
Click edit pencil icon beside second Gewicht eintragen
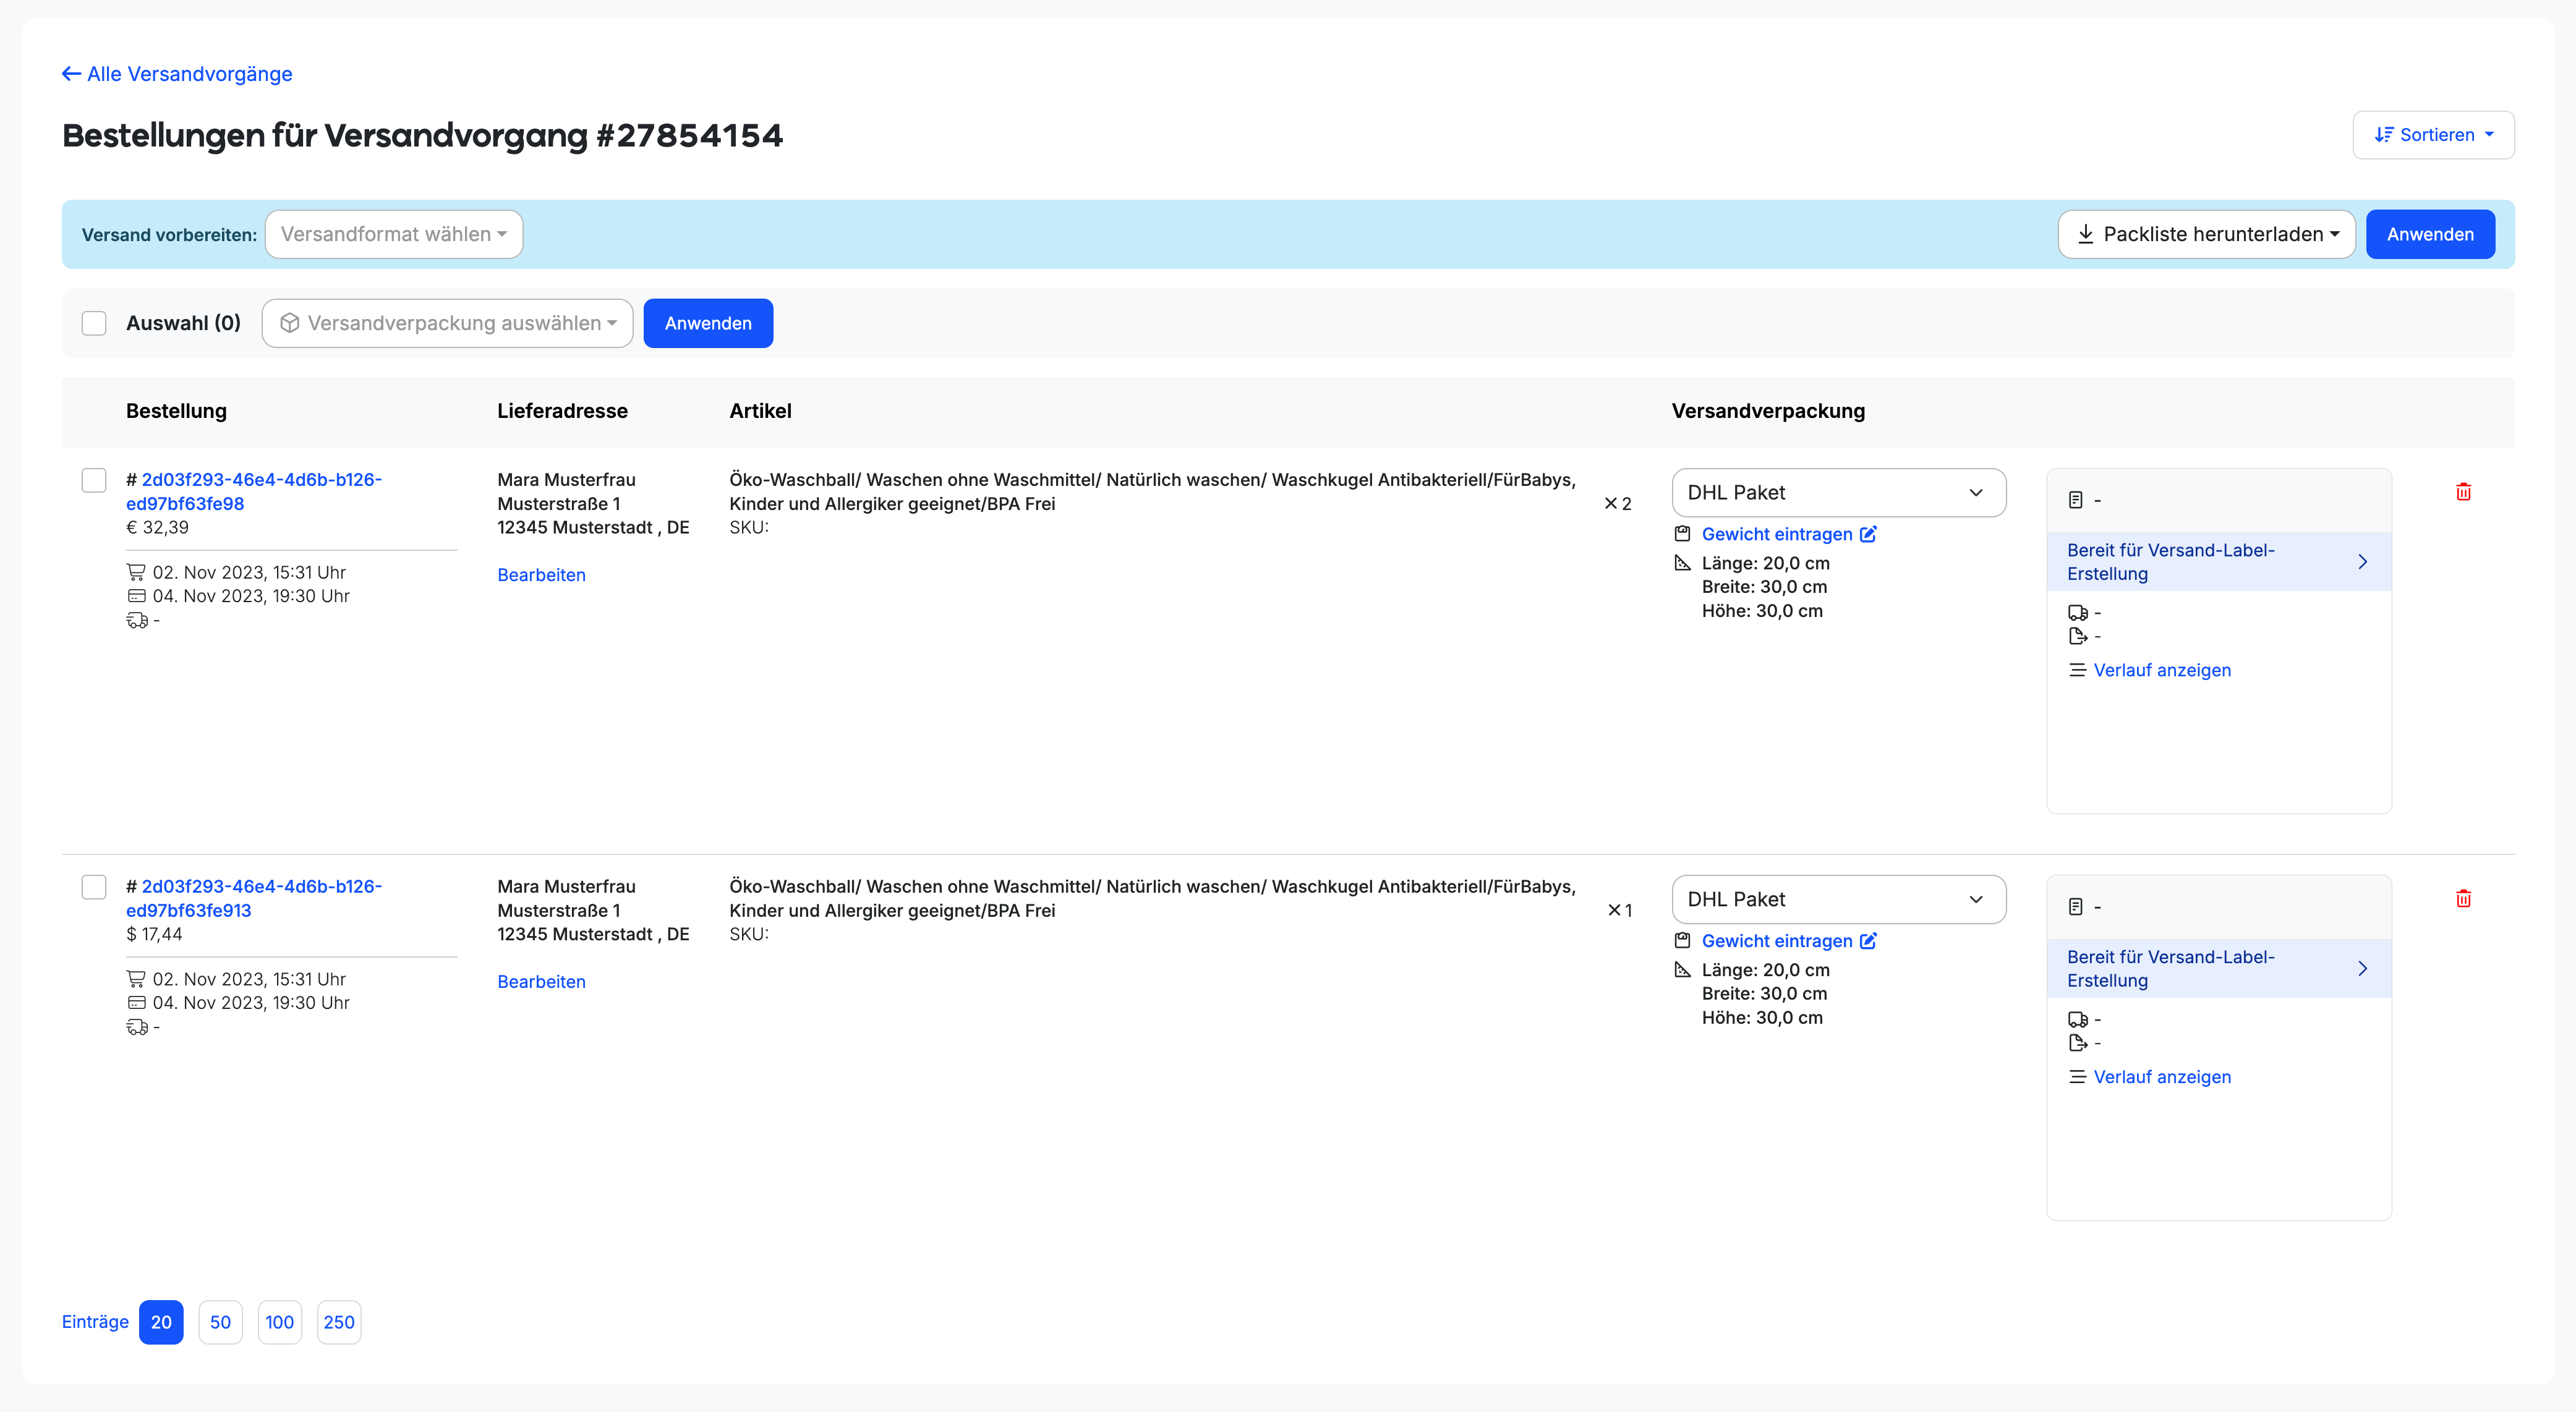[1868, 941]
